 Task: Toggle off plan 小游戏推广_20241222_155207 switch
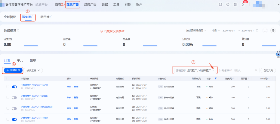[14, 87]
